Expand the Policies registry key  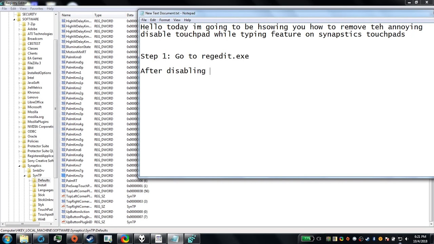click(x=19, y=141)
